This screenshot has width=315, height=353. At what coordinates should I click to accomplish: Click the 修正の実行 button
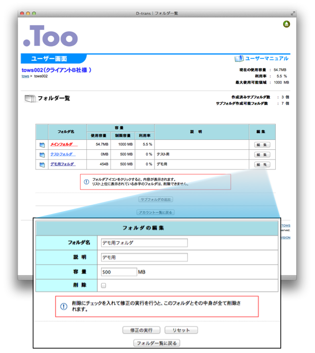click(x=141, y=330)
